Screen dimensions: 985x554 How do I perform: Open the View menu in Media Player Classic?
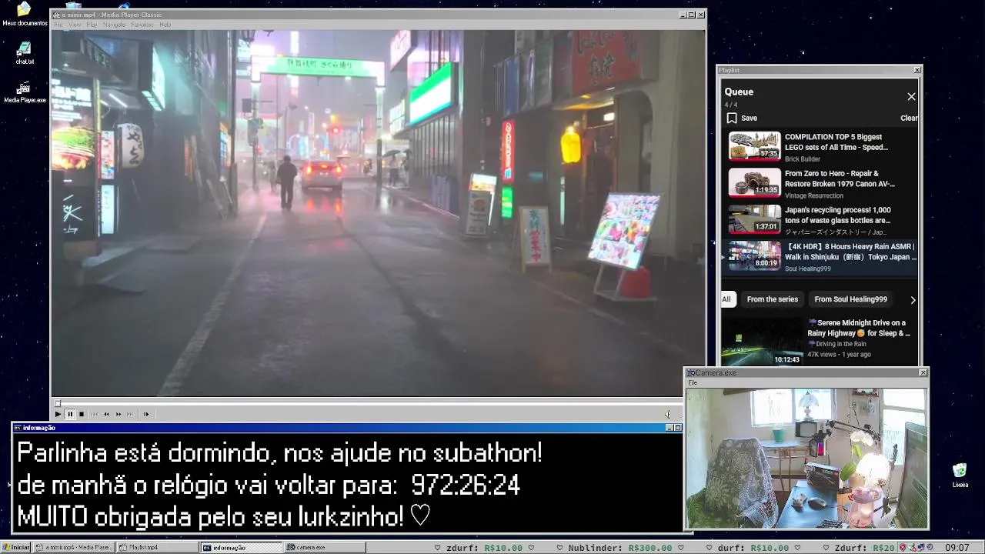click(x=75, y=25)
